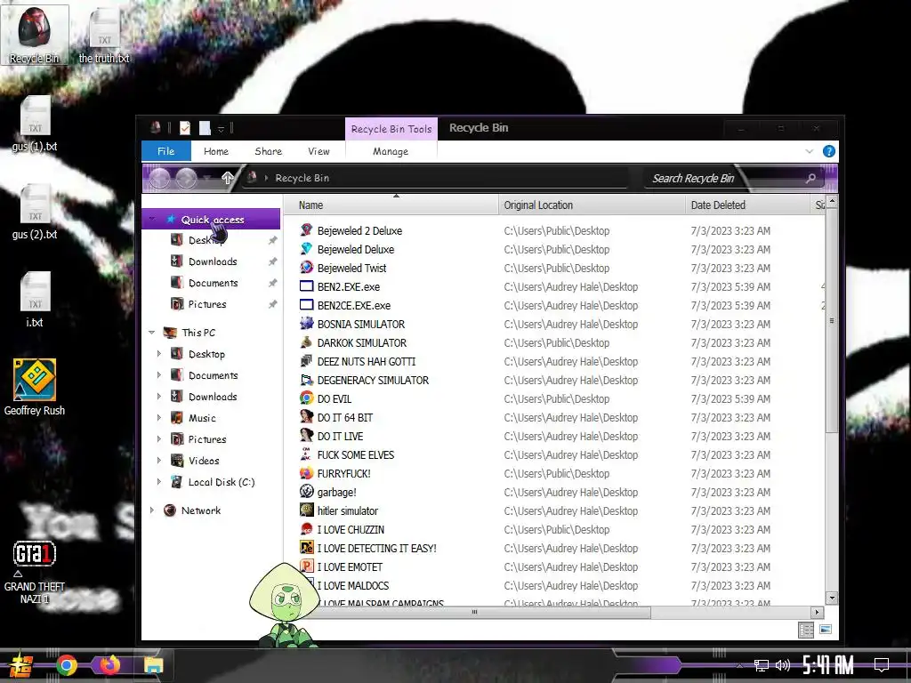
Task: Open Chrome from the taskbar
Action: click(x=67, y=665)
